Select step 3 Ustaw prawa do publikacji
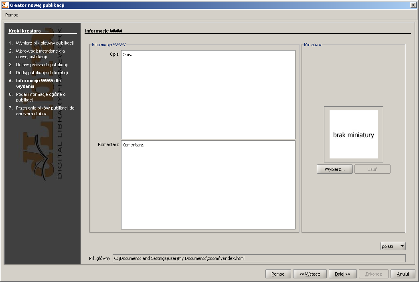Image resolution: width=419 pixels, height=282 pixels. 38,65
